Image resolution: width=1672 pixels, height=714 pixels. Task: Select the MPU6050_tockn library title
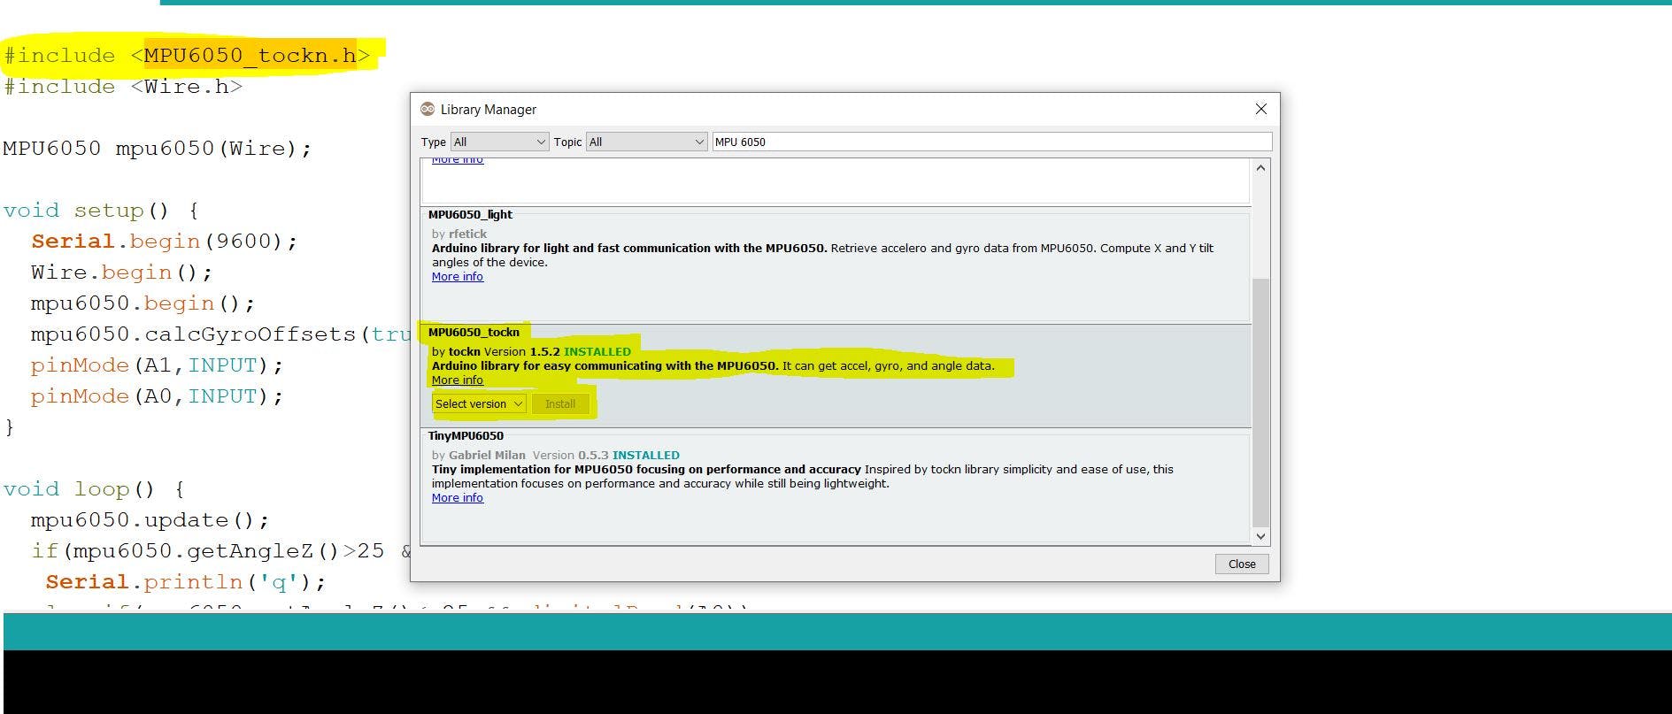[474, 332]
